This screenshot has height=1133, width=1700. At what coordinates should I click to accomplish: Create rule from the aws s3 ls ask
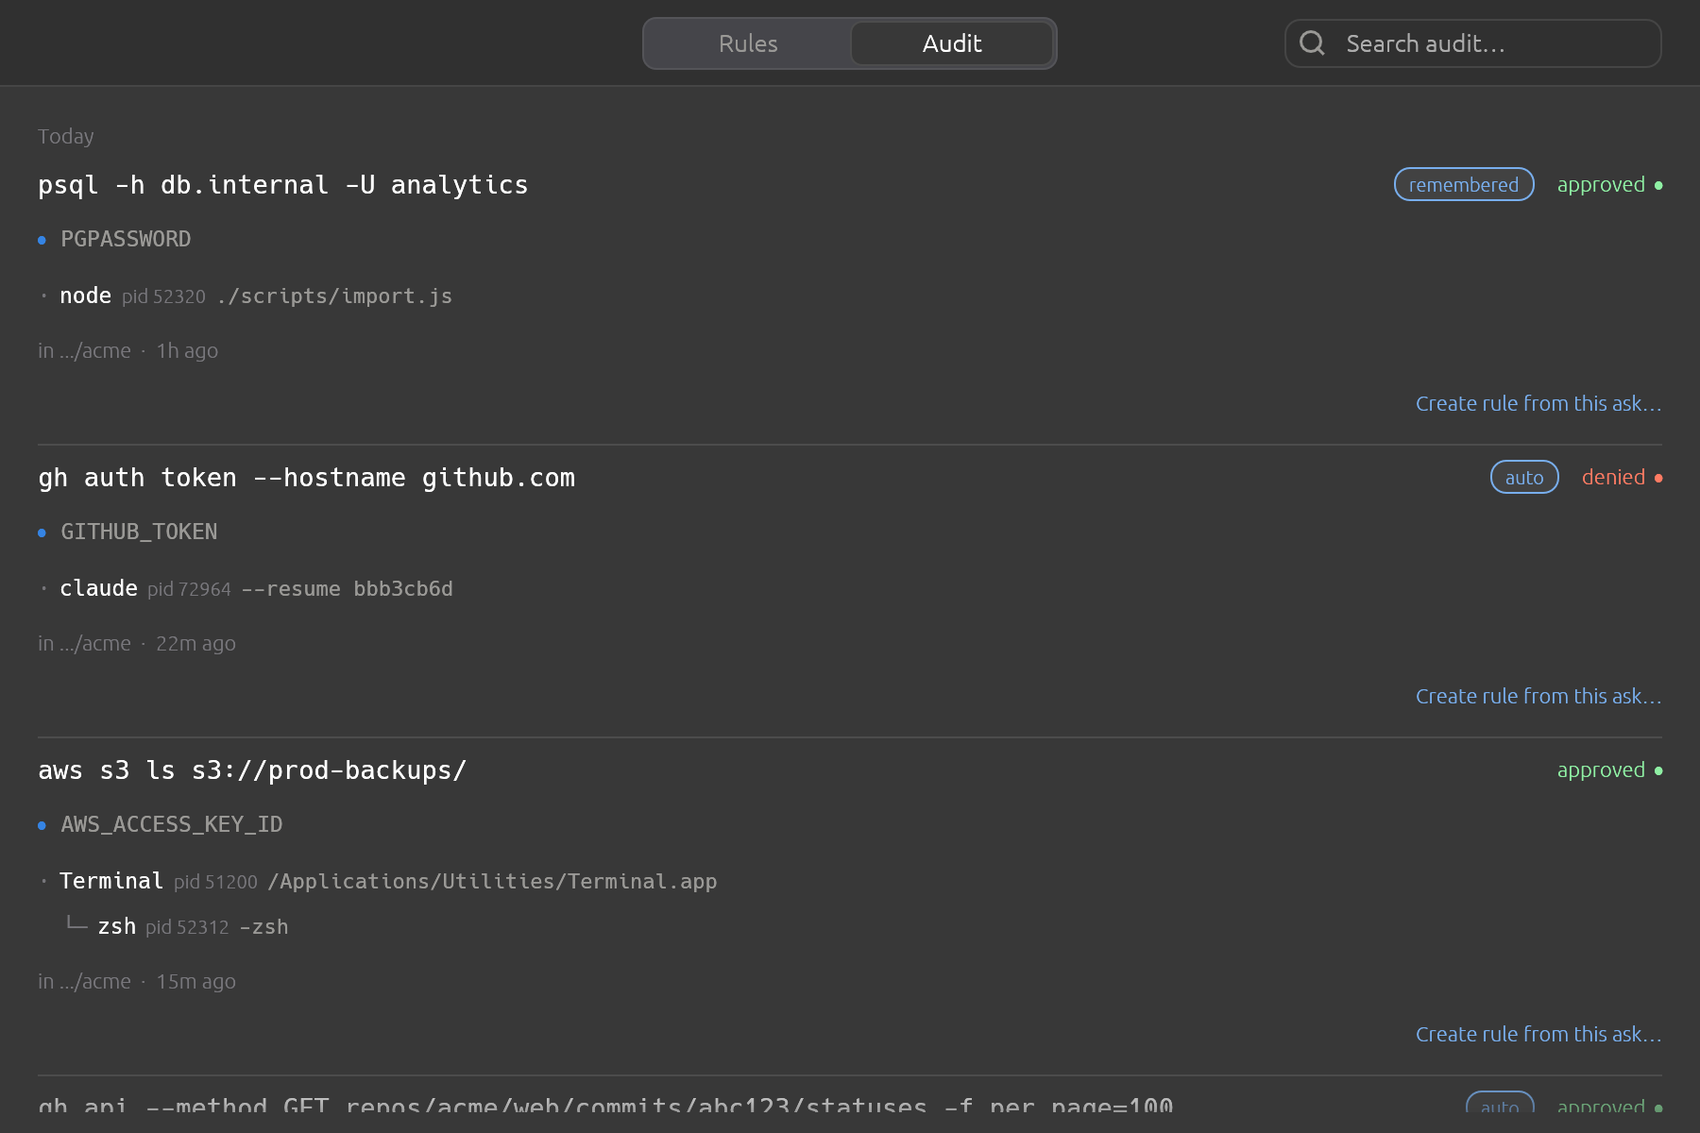point(1538,1034)
